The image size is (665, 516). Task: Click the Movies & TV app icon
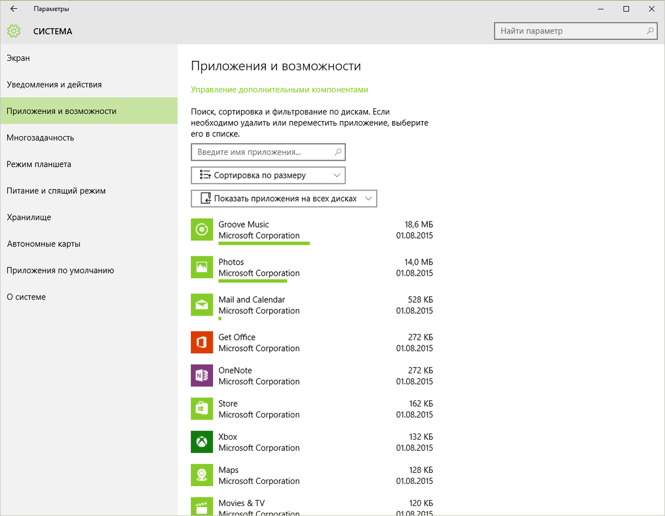tap(202, 507)
